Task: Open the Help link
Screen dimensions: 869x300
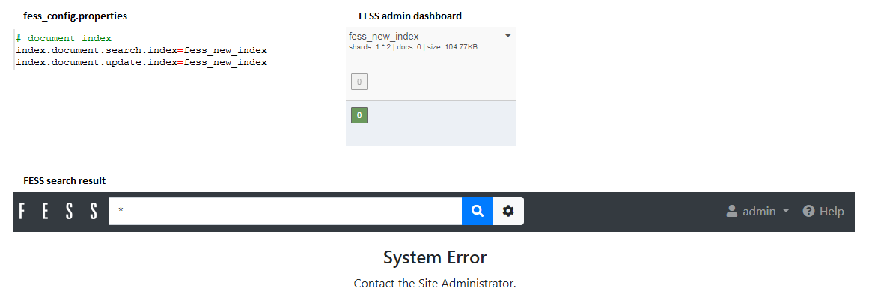Action: (x=823, y=211)
